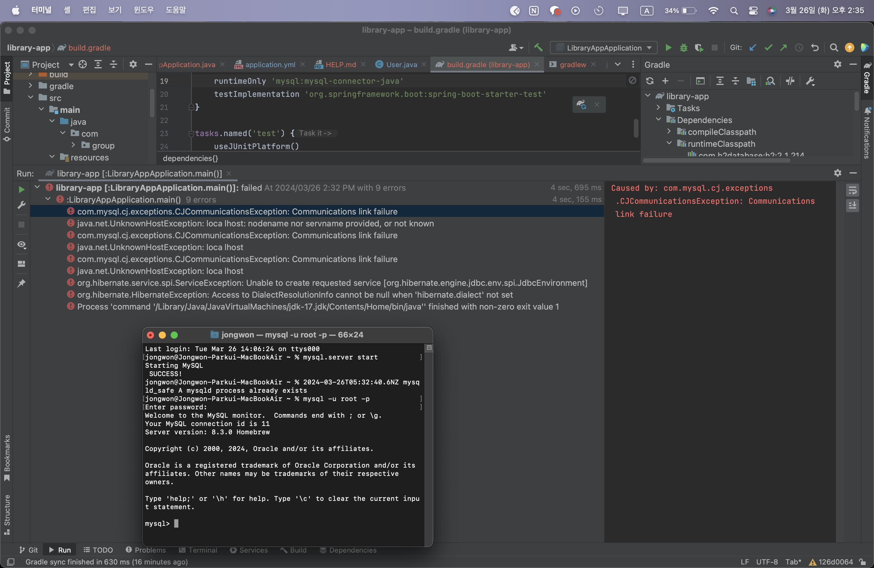Toggle Commit tool window stripe button
Viewport: 874px width, 568px height.
point(7,124)
